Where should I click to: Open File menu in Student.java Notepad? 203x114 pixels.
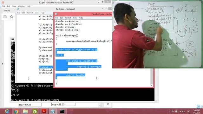coord(57,18)
